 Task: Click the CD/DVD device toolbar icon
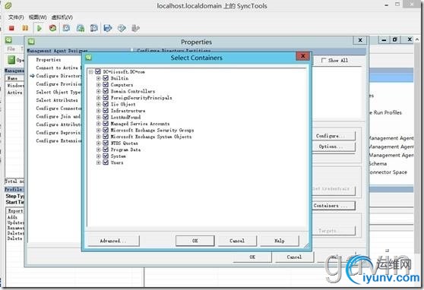pos(122,28)
